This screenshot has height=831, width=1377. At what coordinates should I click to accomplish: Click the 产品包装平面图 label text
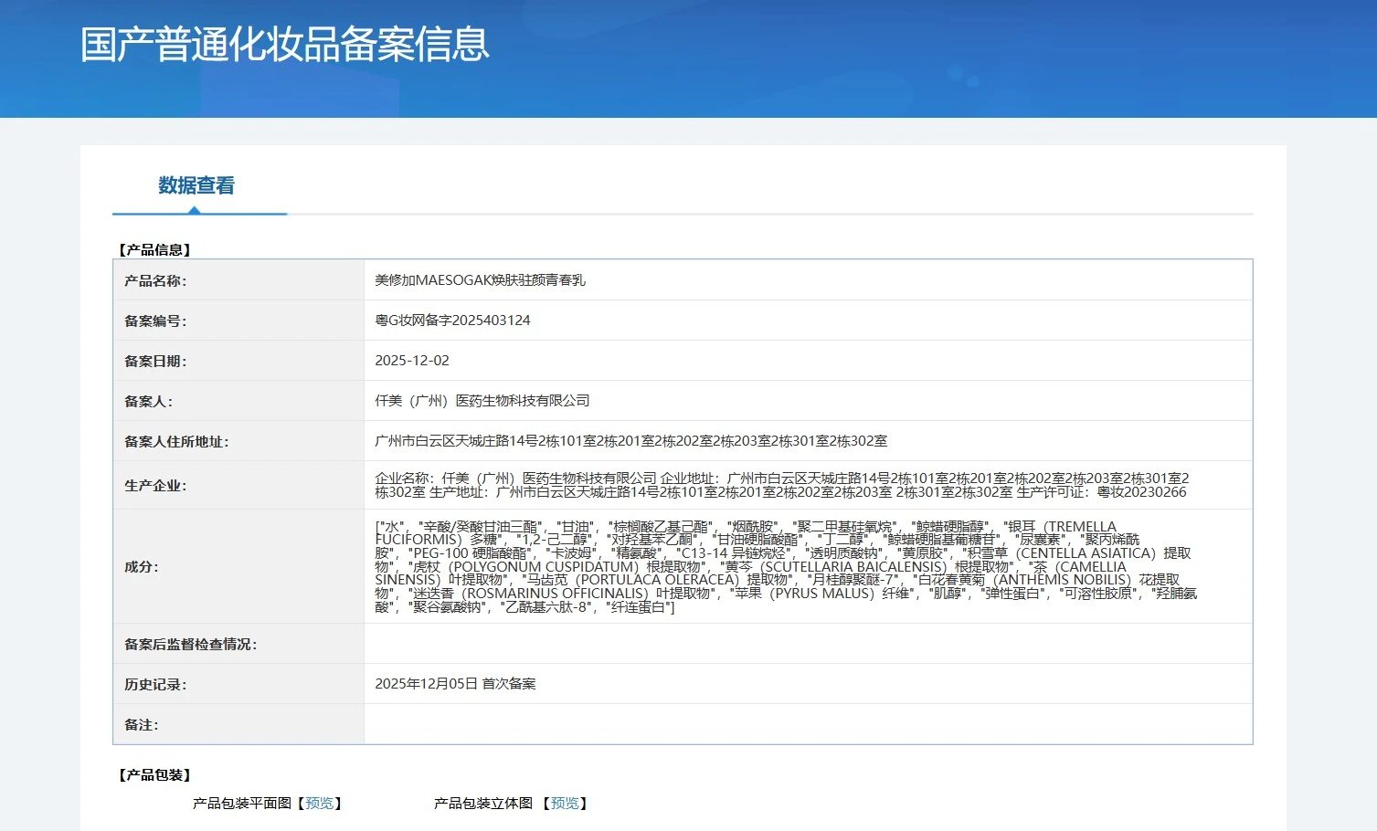click(242, 804)
